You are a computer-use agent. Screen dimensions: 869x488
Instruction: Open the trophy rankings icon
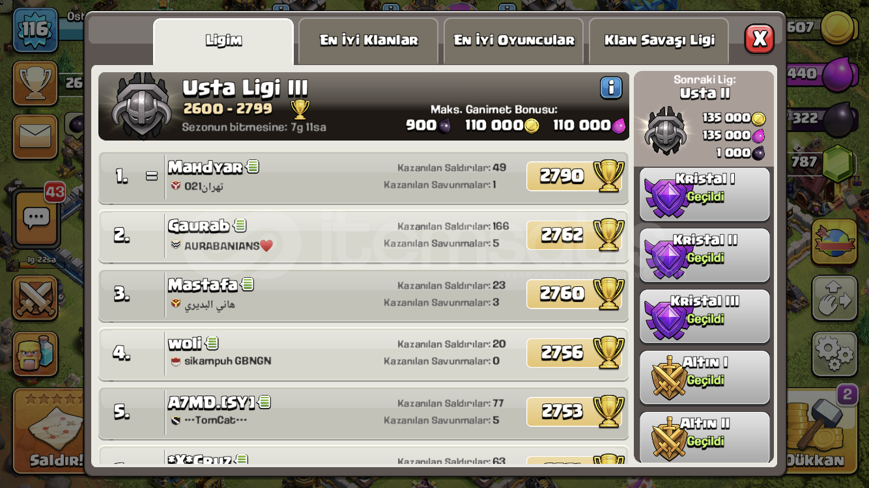click(x=35, y=83)
